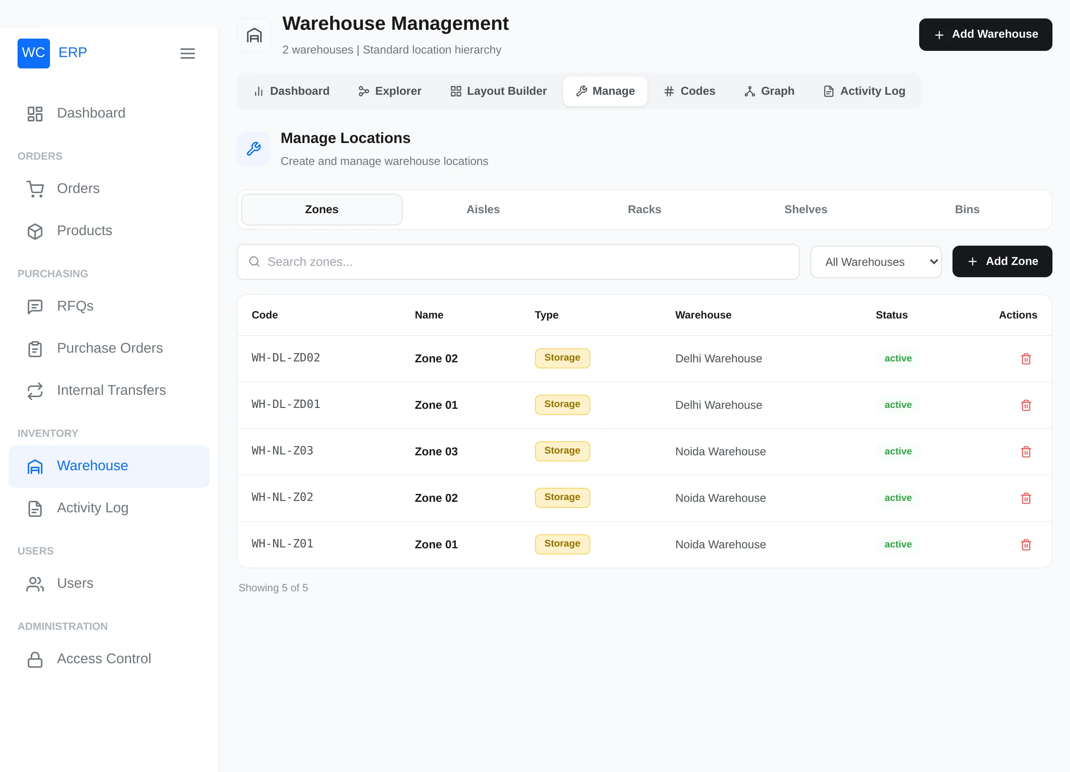Click the Status column header
Image resolution: width=1070 pixels, height=772 pixels.
(x=891, y=315)
